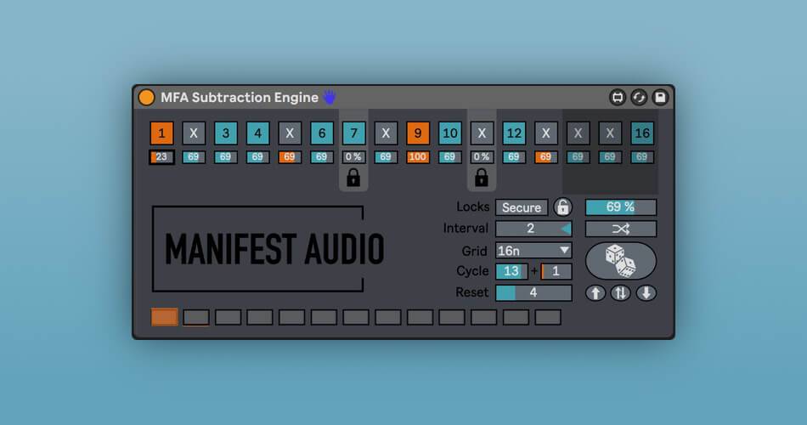Viewport: 807px width, 425px height.
Task: Select the 0 % box under step 7
Action: [353, 157]
